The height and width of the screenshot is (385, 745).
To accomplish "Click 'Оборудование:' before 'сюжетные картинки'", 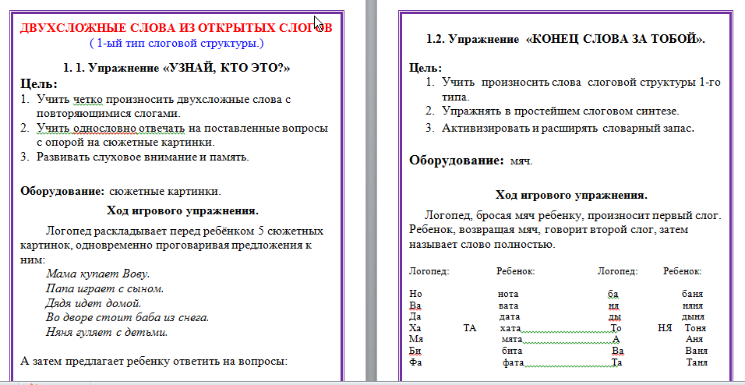I will tap(62, 192).
